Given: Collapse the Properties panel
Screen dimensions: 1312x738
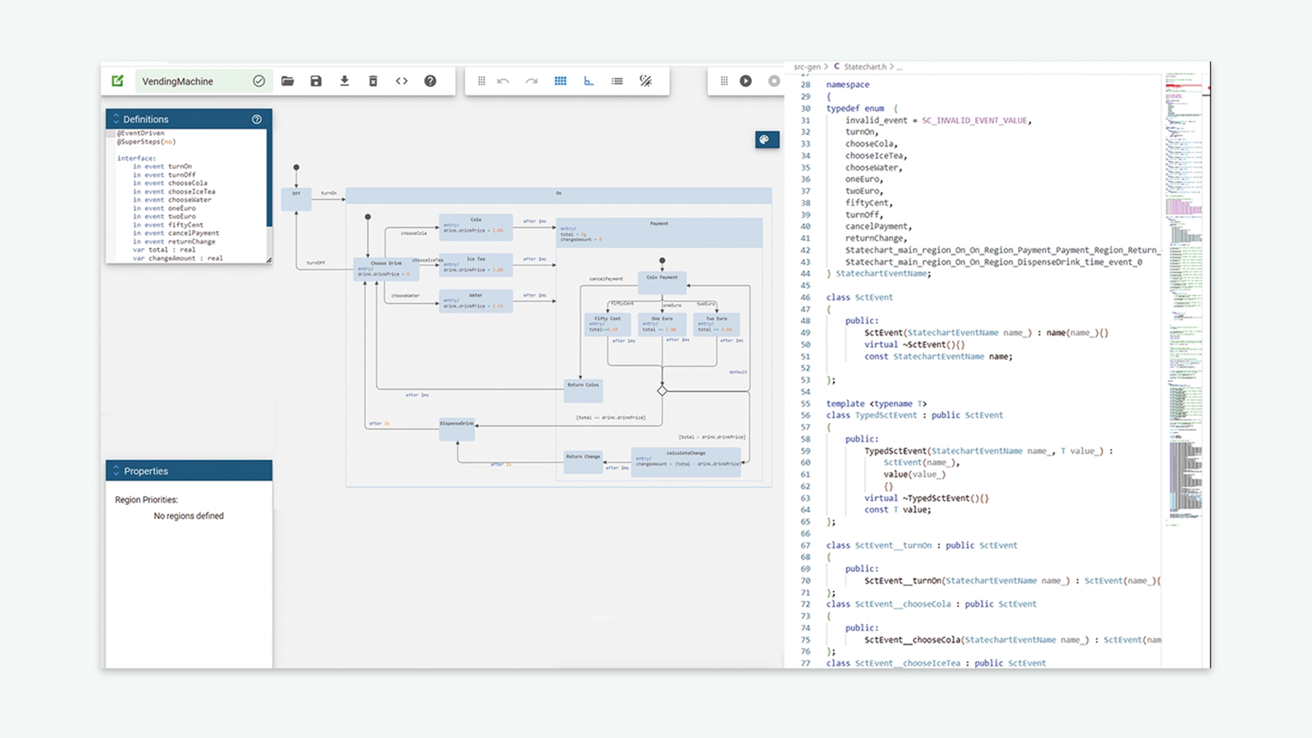Looking at the screenshot, I should pyautogui.click(x=116, y=471).
